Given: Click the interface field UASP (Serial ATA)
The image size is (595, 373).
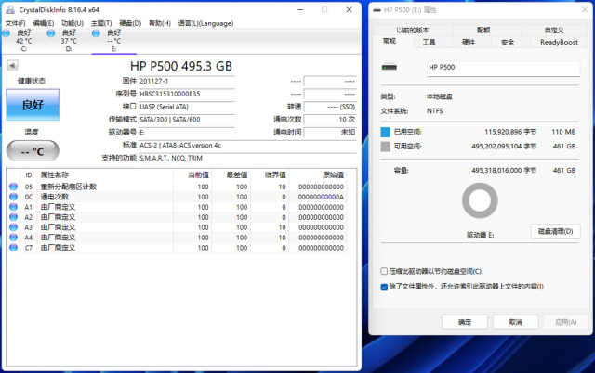Looking at the screenshot, I should 187,107.
